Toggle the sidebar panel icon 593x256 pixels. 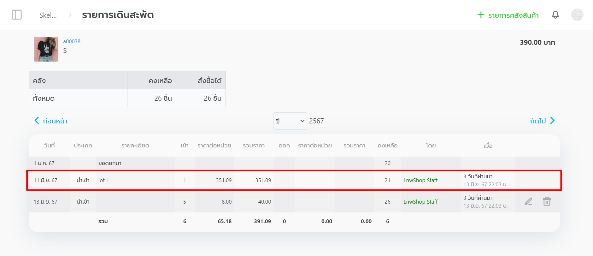click(17, 15)
